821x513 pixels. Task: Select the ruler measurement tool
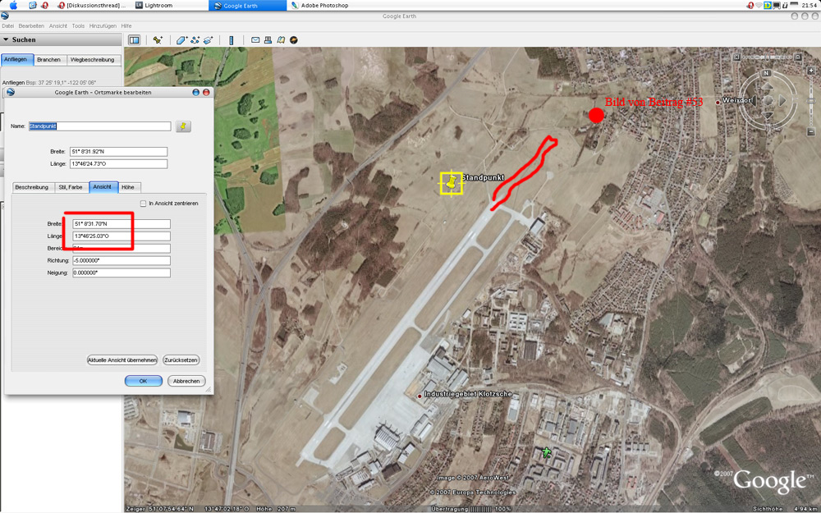click(231, 39)
